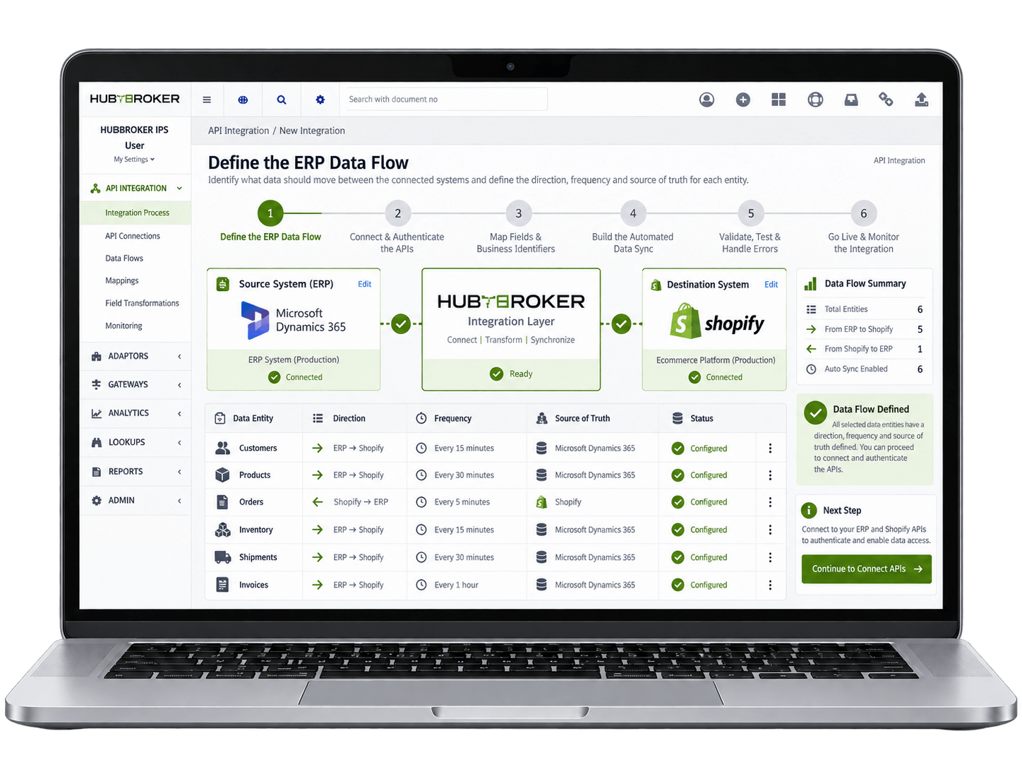
Task: Go to step 2 Connect & Authenticate
Action: (x=397, y=213)
